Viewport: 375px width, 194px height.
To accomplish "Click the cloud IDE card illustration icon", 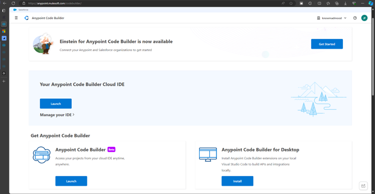I will [x=41, y=155].
